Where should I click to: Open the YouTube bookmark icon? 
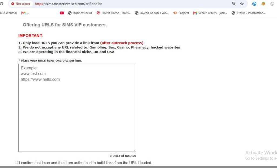[62, 13]
